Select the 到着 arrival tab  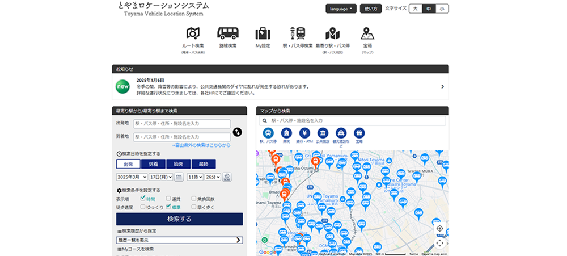153,164
